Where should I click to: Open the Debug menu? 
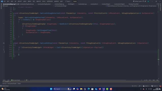point(29,1)
